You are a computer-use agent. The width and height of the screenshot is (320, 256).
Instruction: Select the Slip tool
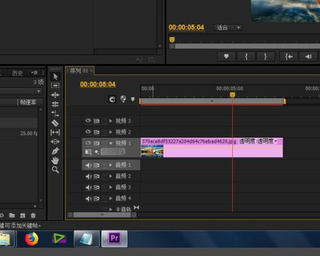tap(55, 132)
